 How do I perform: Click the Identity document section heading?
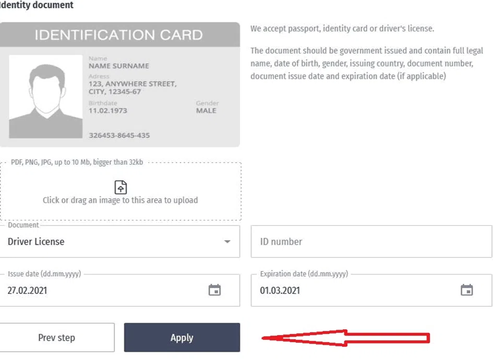(37, 5)
